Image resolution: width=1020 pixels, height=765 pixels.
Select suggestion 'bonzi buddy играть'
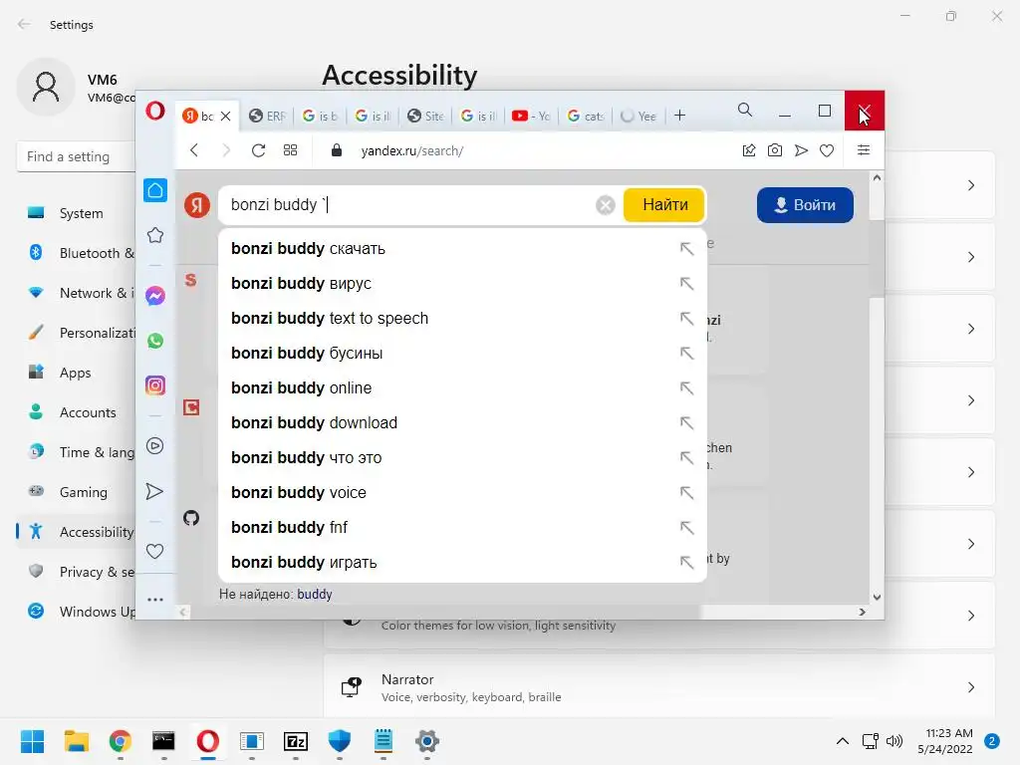point(462,562)
